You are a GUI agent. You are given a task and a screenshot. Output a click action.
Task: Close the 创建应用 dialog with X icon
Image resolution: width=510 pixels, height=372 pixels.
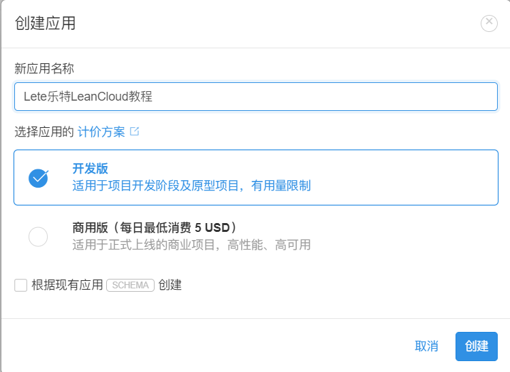489,23
